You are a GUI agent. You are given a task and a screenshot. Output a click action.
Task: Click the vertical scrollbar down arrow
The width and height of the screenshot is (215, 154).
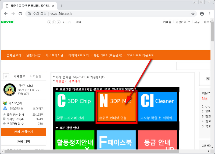click(212, 148)
